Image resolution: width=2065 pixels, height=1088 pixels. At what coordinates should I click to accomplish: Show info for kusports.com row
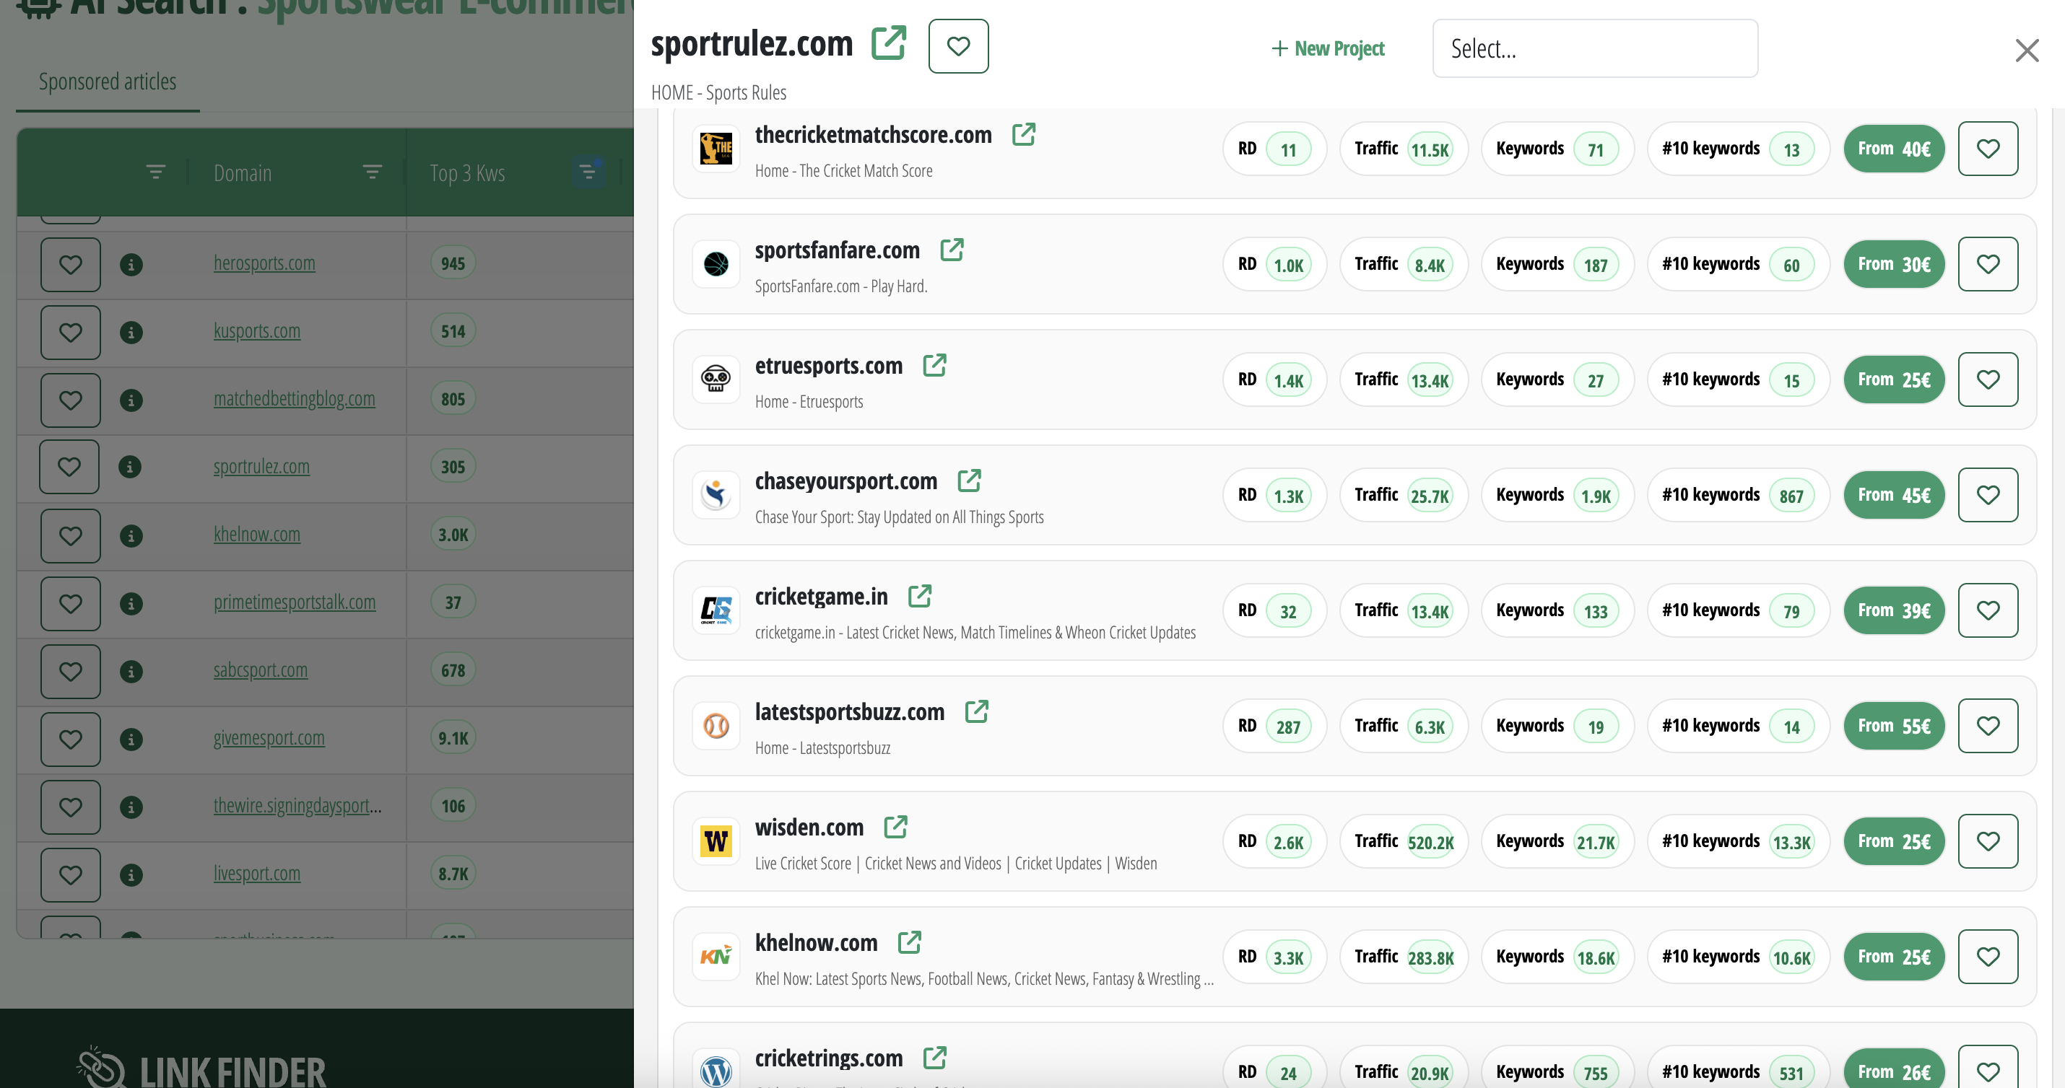(131, 332)
